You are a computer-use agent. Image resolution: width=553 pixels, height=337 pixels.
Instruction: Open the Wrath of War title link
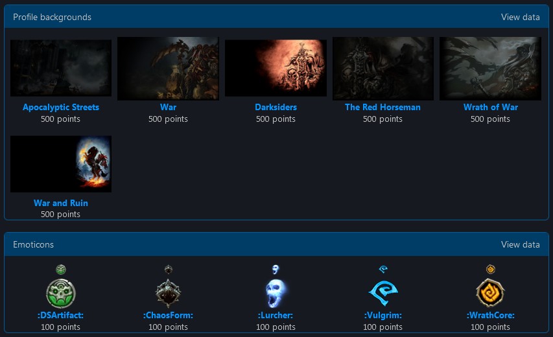coord(491,107)
